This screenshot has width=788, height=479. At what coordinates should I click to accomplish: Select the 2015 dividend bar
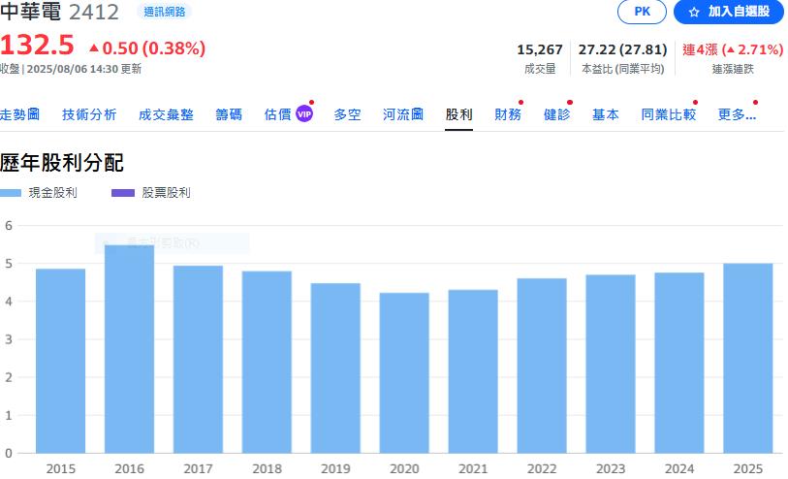(61, 361)
